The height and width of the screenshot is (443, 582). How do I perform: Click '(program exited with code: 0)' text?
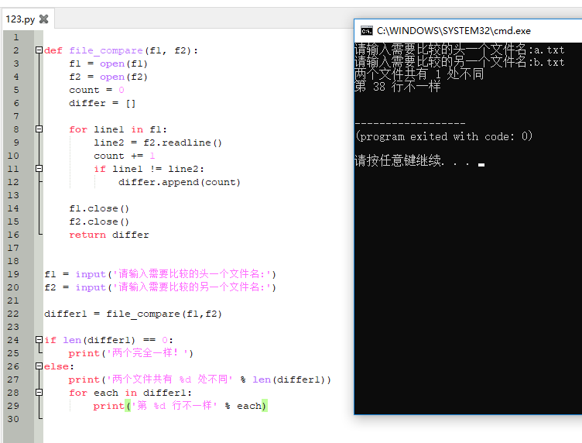[444, 136]
